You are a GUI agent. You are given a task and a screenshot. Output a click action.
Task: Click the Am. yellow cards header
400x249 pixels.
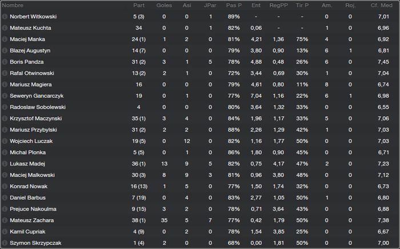[x=327, y=5]
